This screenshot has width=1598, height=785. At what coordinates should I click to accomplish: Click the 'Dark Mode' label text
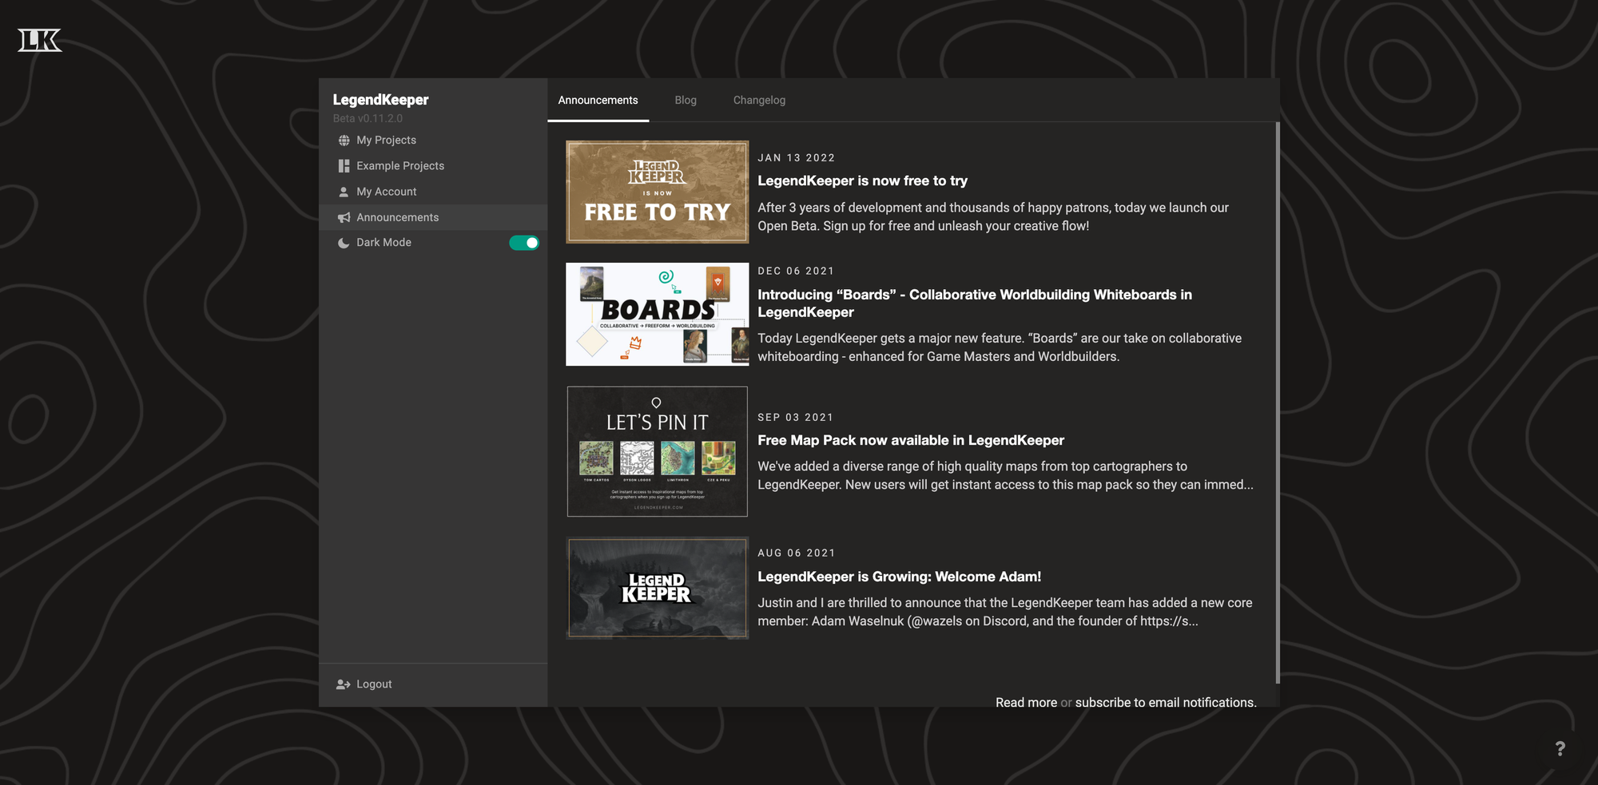click(384, 243)
